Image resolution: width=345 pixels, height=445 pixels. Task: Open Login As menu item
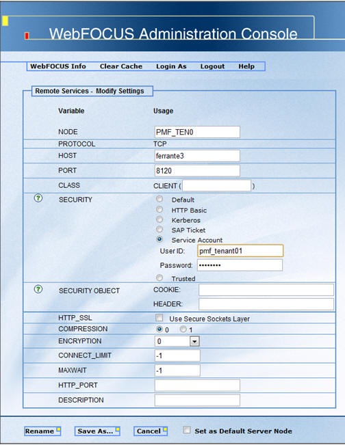click(x=171, y=66)
